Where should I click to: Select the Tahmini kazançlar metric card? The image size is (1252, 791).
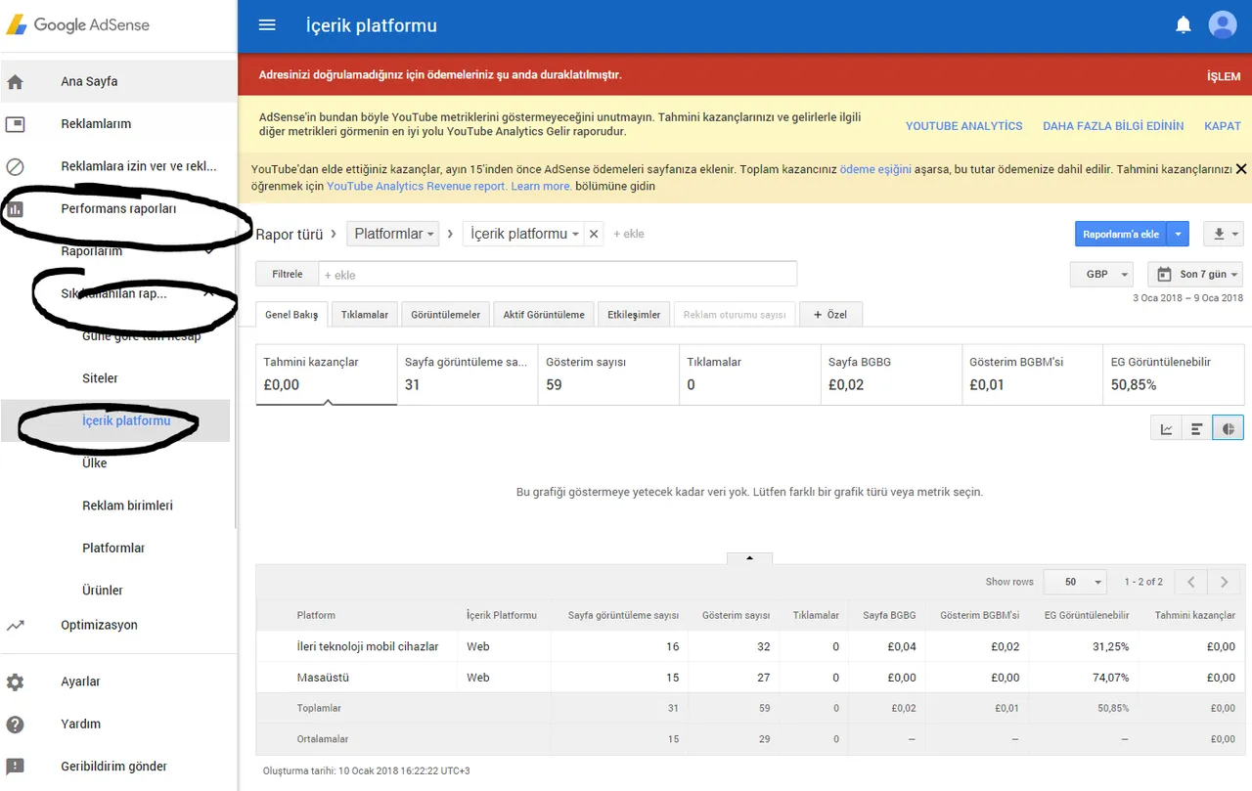[327, 374]
